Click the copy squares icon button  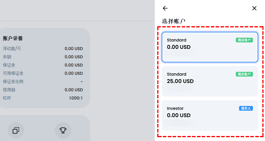click(16, 130)
